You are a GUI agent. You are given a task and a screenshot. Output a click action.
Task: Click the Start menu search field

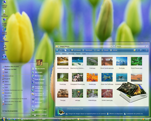pos(16,115)
